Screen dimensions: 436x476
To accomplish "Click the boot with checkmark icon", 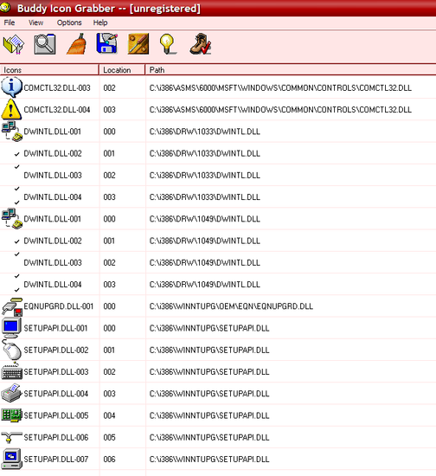I will tap(201, 44).
